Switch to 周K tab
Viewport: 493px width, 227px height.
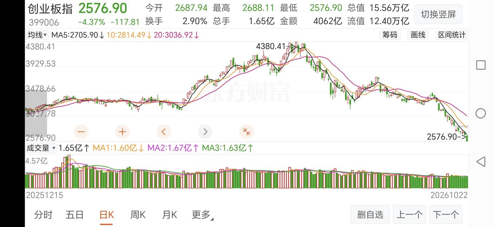[x=138, y=215]
